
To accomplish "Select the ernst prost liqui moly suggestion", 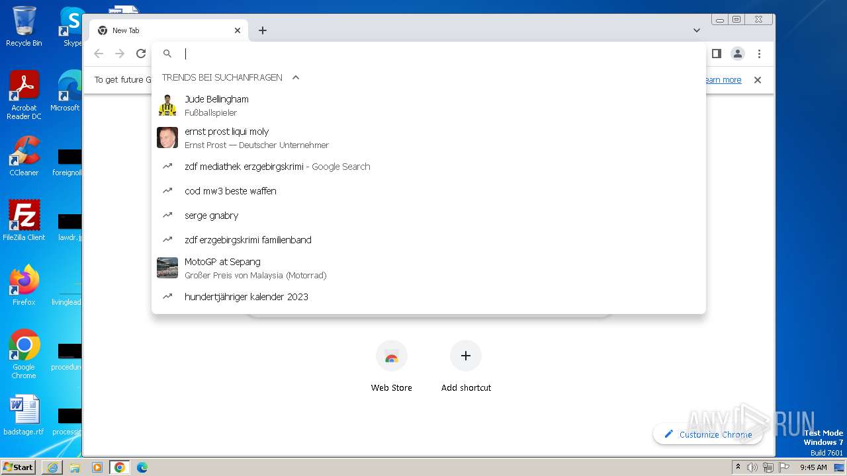I will (429, 138).
